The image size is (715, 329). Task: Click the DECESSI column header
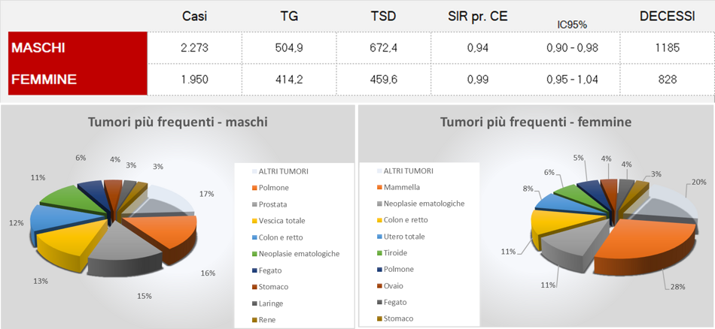click(x=666, y=17)
